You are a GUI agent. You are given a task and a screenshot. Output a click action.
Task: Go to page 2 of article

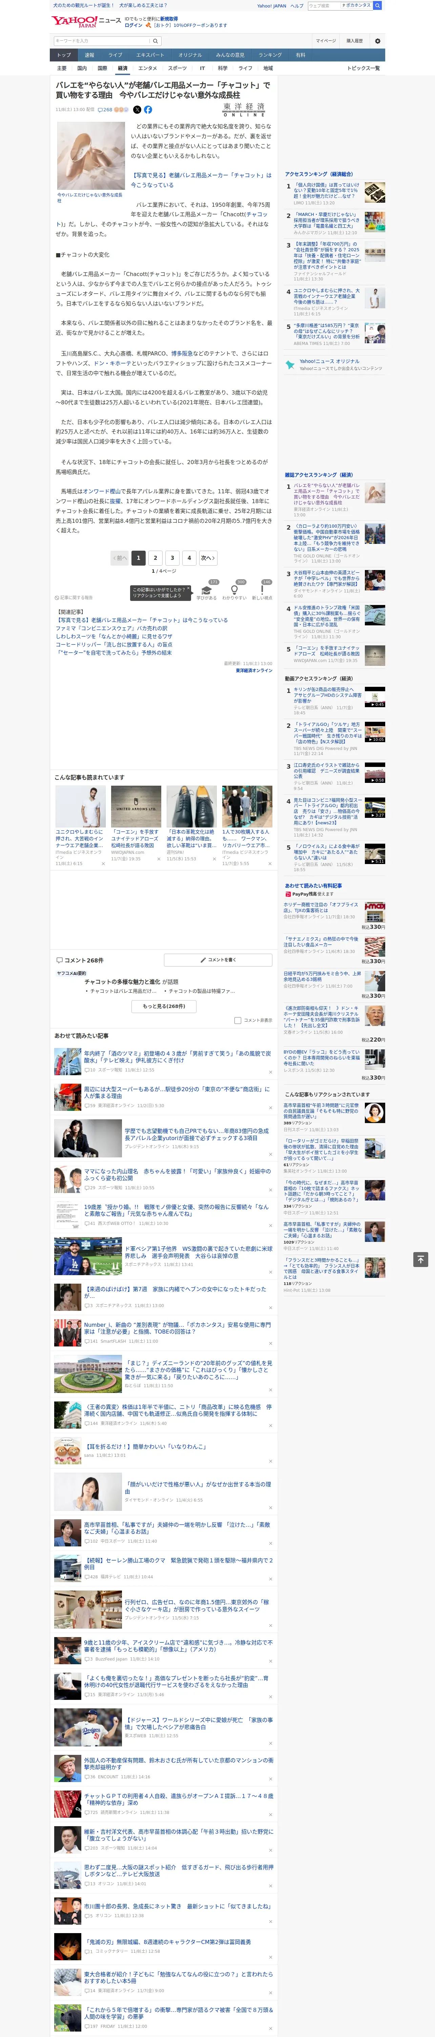point(156,557)
